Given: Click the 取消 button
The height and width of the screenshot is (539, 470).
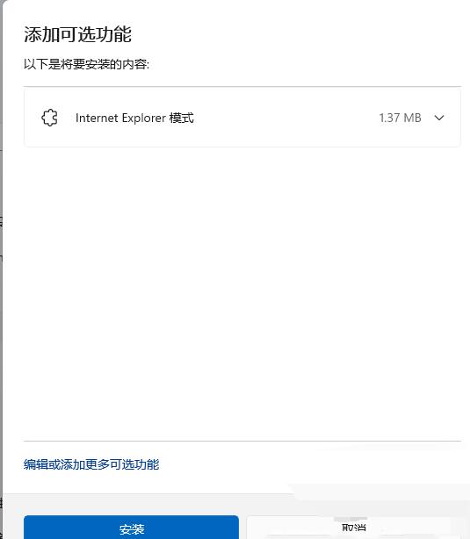Looking at the screenshot, I should 354,528.
